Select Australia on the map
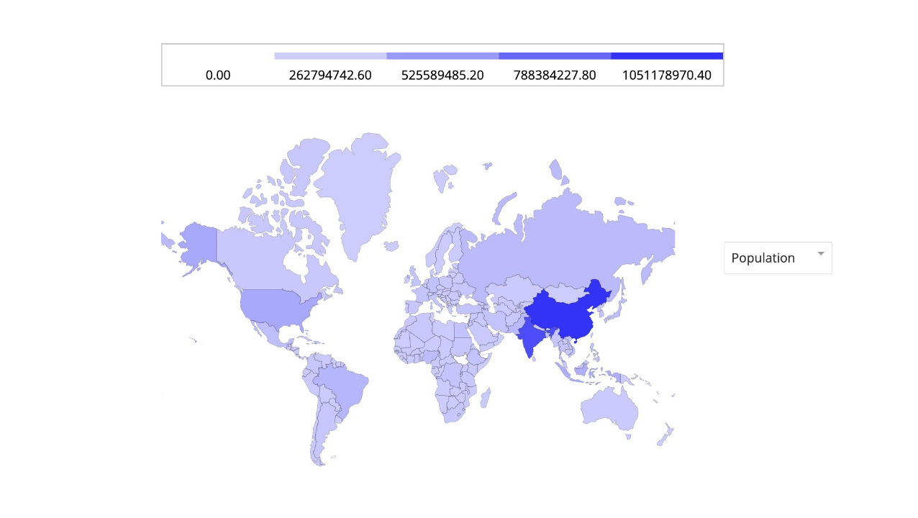 [609, 408]
